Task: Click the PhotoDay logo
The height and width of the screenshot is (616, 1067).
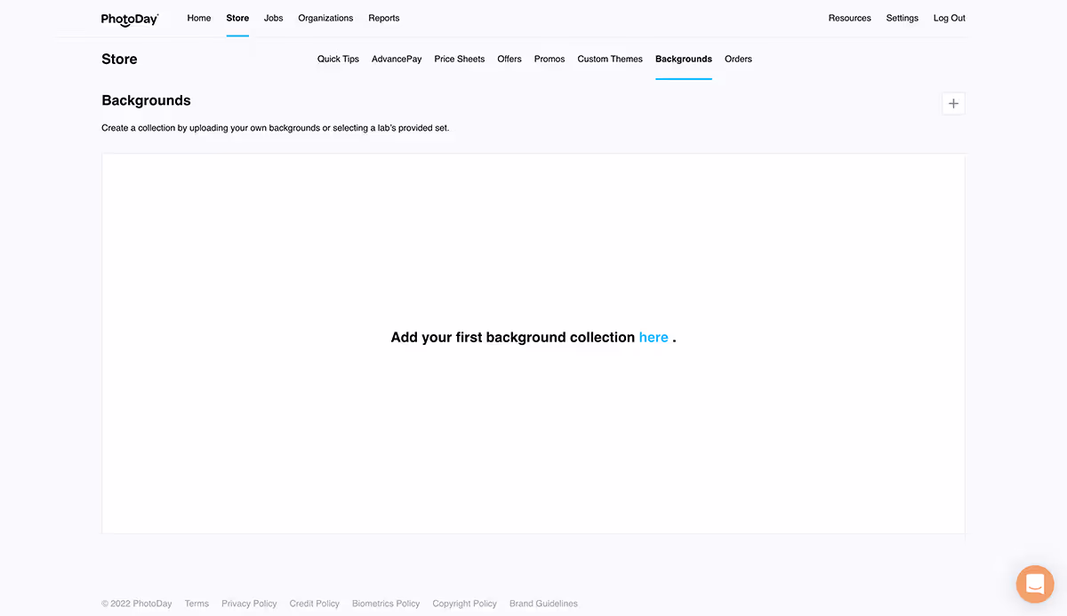Action: pos(130,19)
